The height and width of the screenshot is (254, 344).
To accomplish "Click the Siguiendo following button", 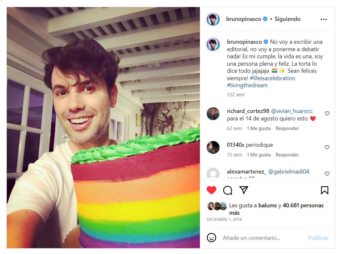I will tap(287, 19).
